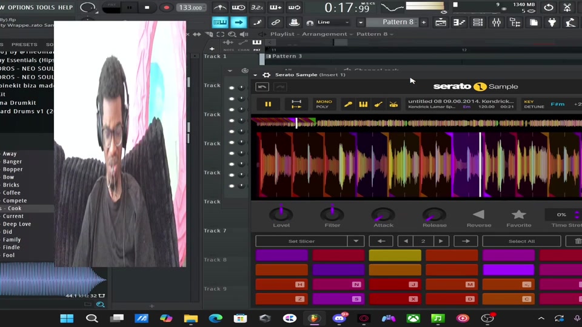Open Microsoft Edge from the taskbar

[x=215, y=318]
